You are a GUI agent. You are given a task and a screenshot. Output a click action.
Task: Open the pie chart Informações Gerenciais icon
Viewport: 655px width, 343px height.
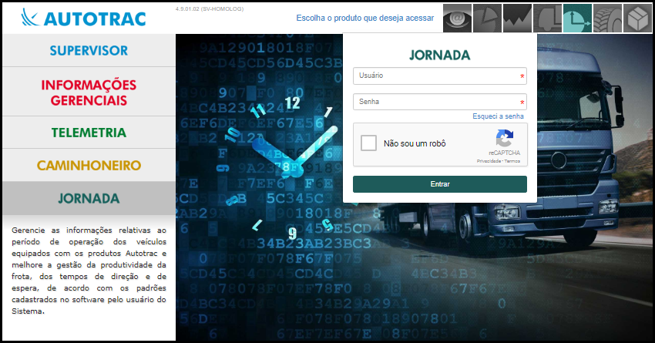(488, 18)
